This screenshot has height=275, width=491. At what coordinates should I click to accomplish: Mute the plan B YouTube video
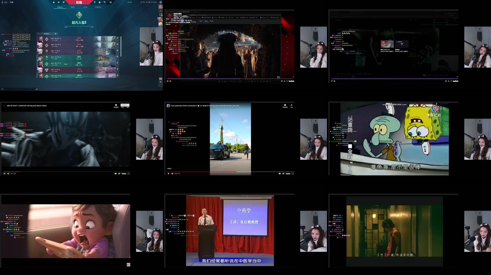(x=172, y=174)
